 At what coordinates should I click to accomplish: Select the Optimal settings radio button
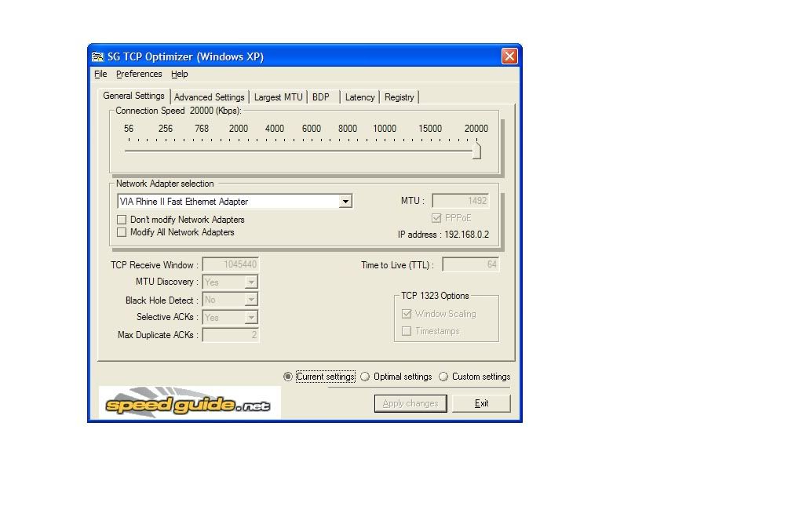tap(365, 377)
